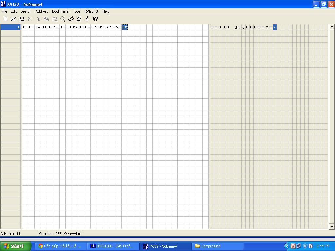Select hex byte 1F
Image resolution: width=335 pixels, height=251 pixels.
106,27
